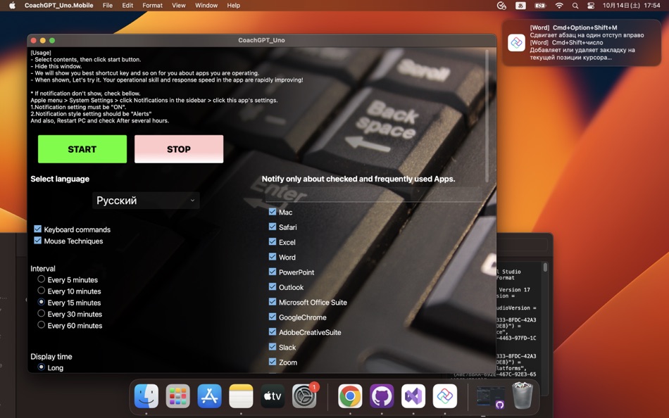The image size is (669, 418).
Task: Click the pink STOP button
Action: click(179, 149)
